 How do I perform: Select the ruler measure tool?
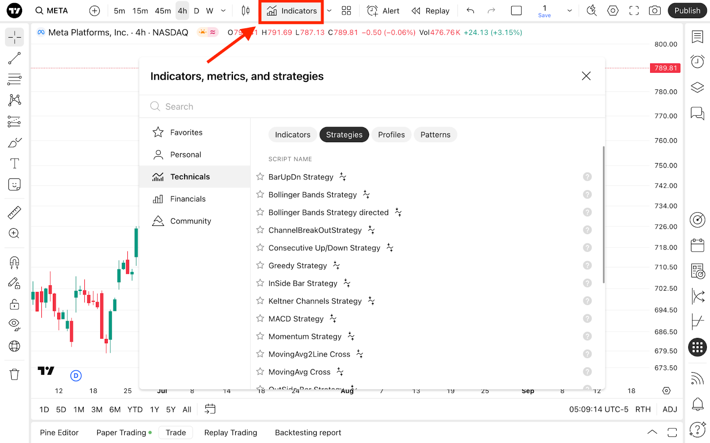tap(15, 213)
